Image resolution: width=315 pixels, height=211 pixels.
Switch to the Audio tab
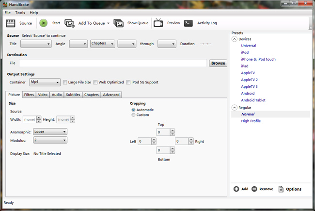coord(57,95)
